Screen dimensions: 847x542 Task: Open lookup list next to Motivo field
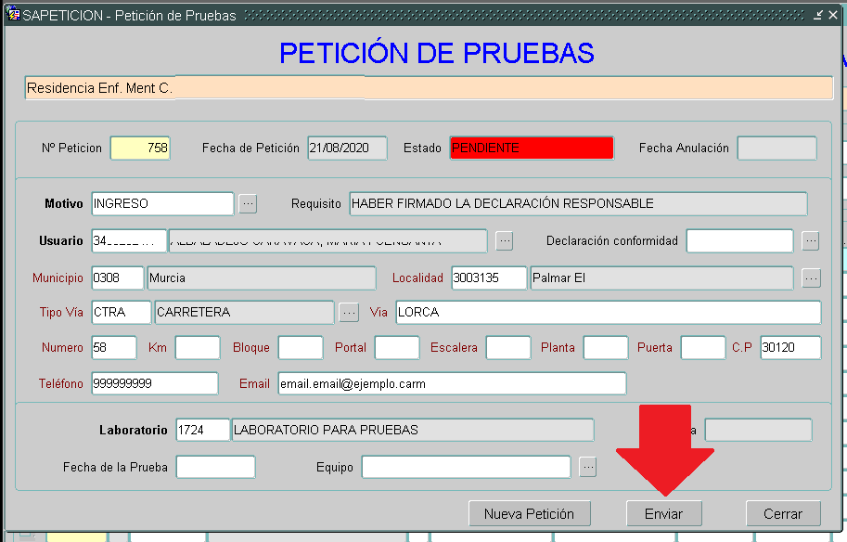click(248, 204)
